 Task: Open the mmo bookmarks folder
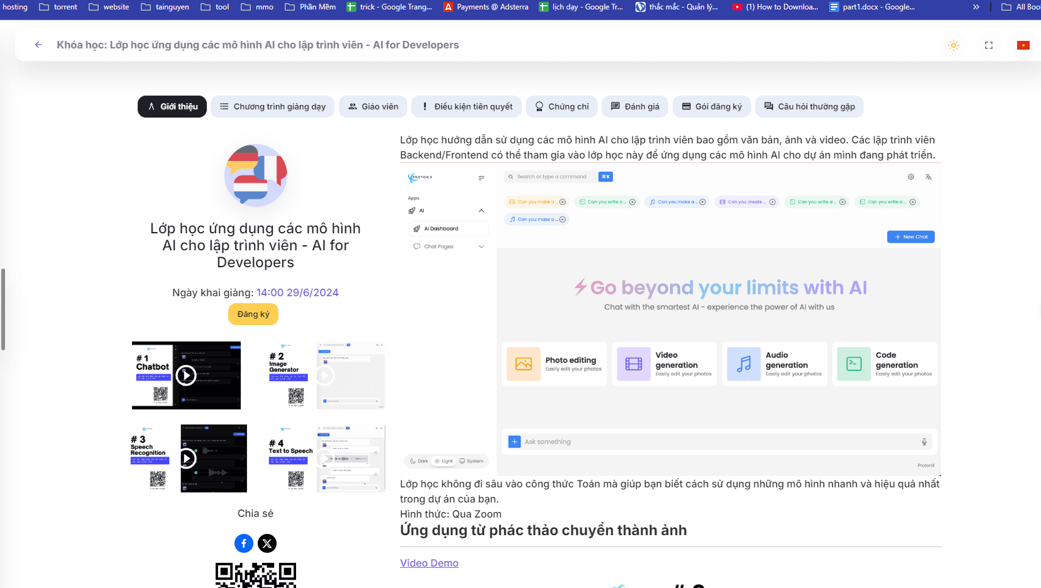(x=257, y=7)
